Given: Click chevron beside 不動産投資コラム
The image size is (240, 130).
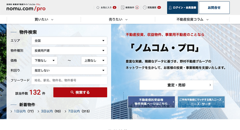Looking at the screenshot, I should coord(207,20).
